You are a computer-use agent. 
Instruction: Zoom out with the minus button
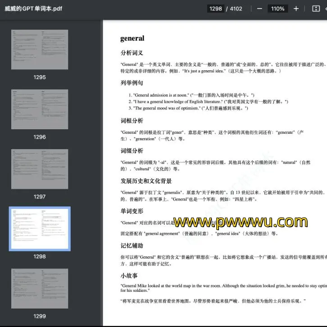(259, 9)
